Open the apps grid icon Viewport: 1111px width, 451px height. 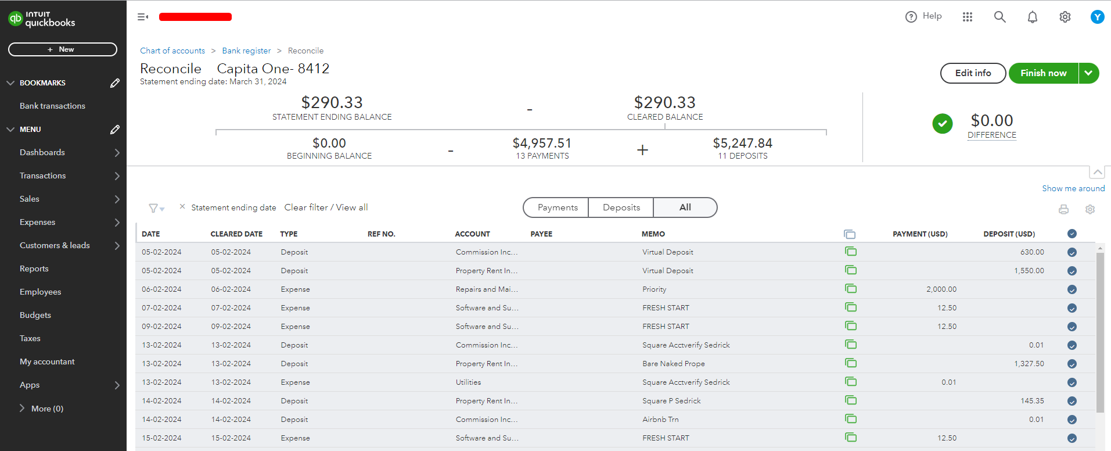(x=968, y=17)
